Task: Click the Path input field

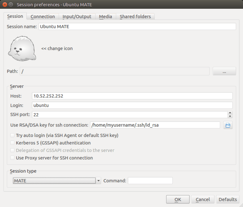Action: click(x=114, y=71)
